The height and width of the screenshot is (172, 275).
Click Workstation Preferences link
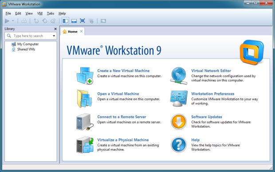pos(213,94)
